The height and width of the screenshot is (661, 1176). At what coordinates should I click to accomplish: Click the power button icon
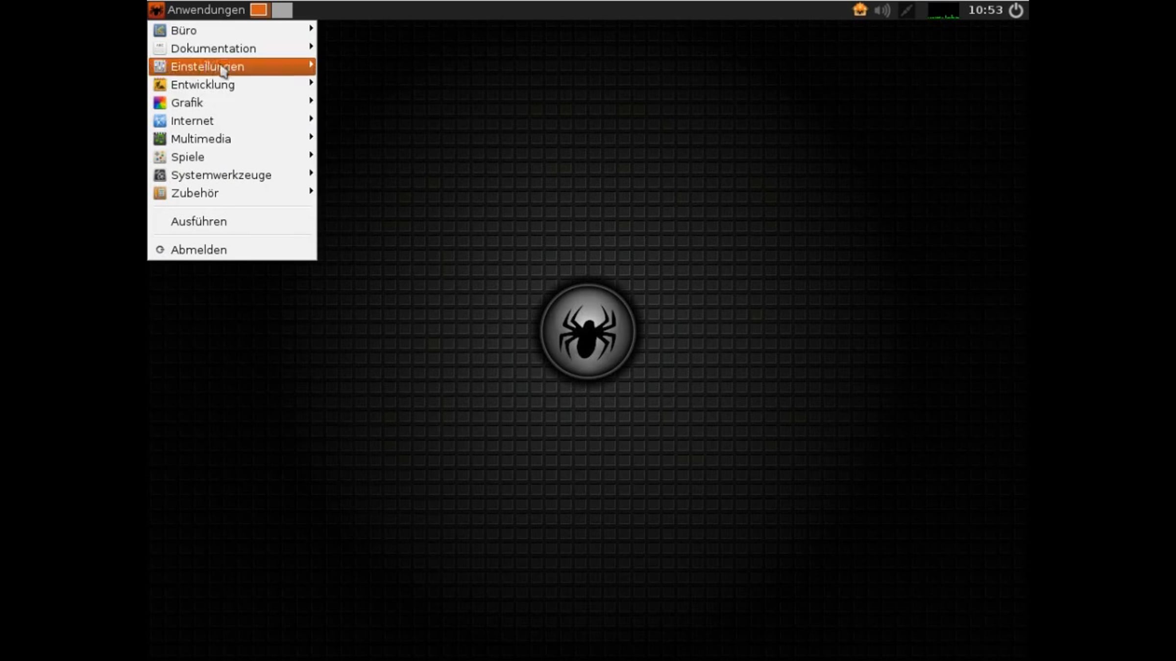(1016, 10)
